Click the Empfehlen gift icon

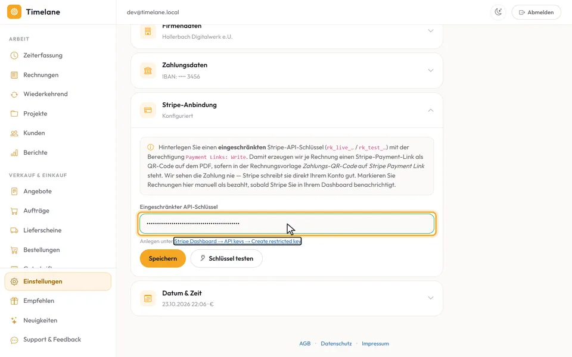pyautogui.click(x=14, y=301)
